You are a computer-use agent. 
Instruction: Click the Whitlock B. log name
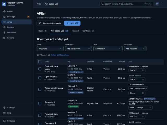point(73,86)
